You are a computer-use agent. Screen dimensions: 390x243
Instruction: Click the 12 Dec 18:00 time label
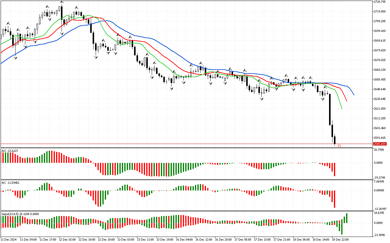[x=107, y=240]
